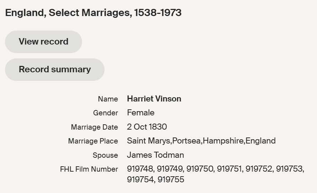Click the FHL Film Number label

coord(89,169)
